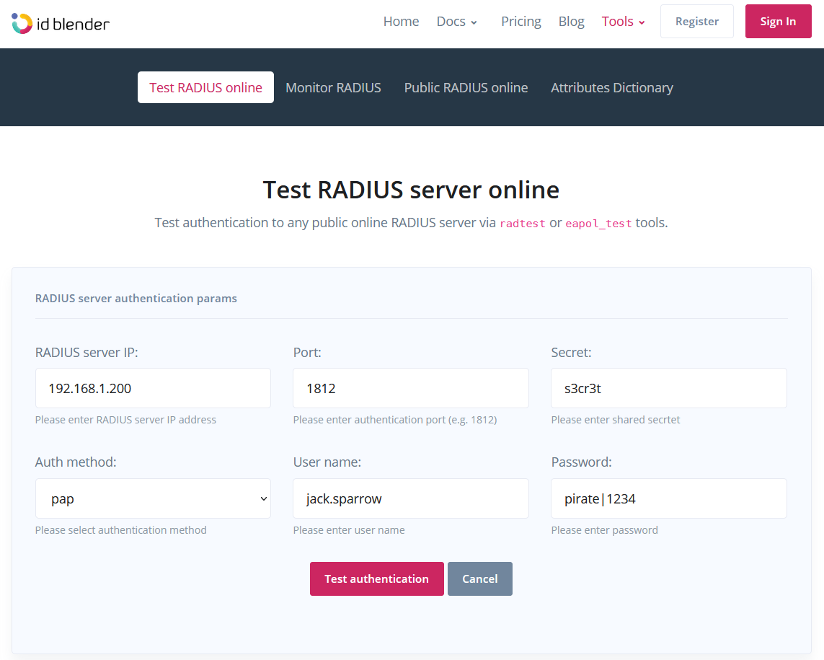Cancel the authentication test
The image size is (824, 660).
tap(479, 578)
